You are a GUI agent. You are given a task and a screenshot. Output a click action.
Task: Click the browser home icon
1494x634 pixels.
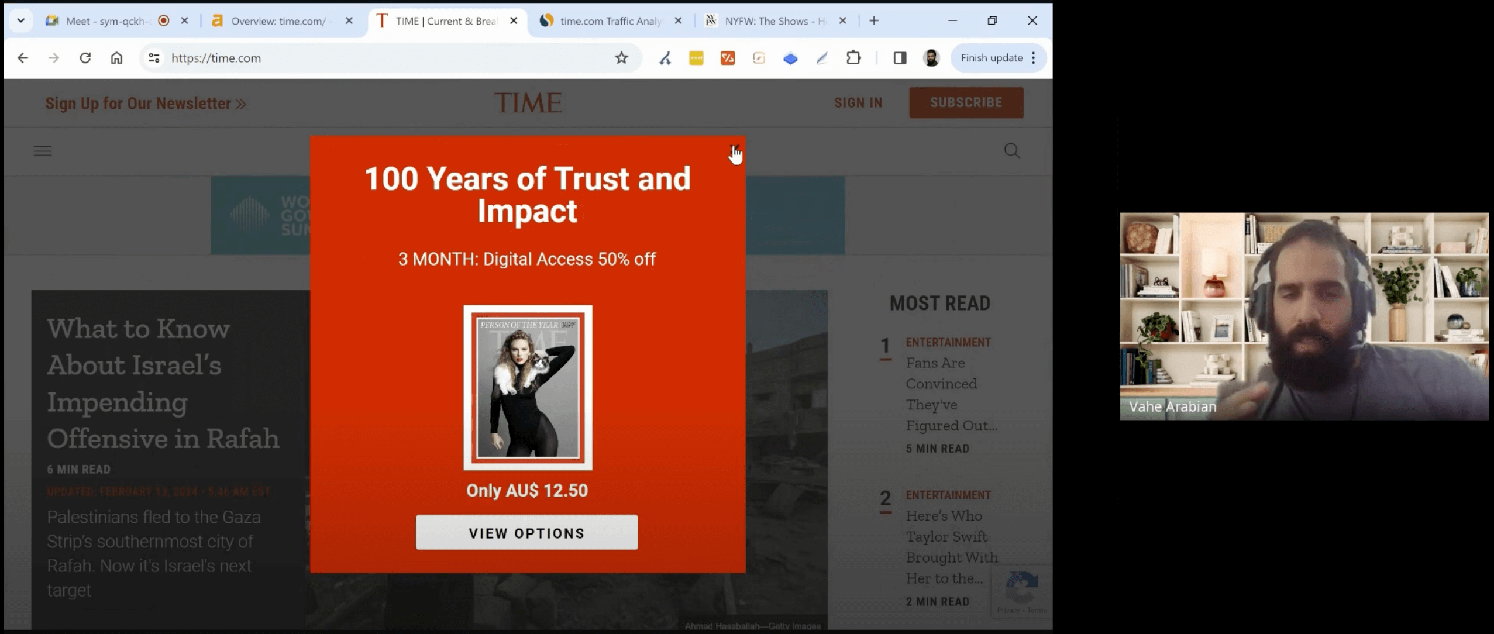pyautogui.click(x=117, y=58)
